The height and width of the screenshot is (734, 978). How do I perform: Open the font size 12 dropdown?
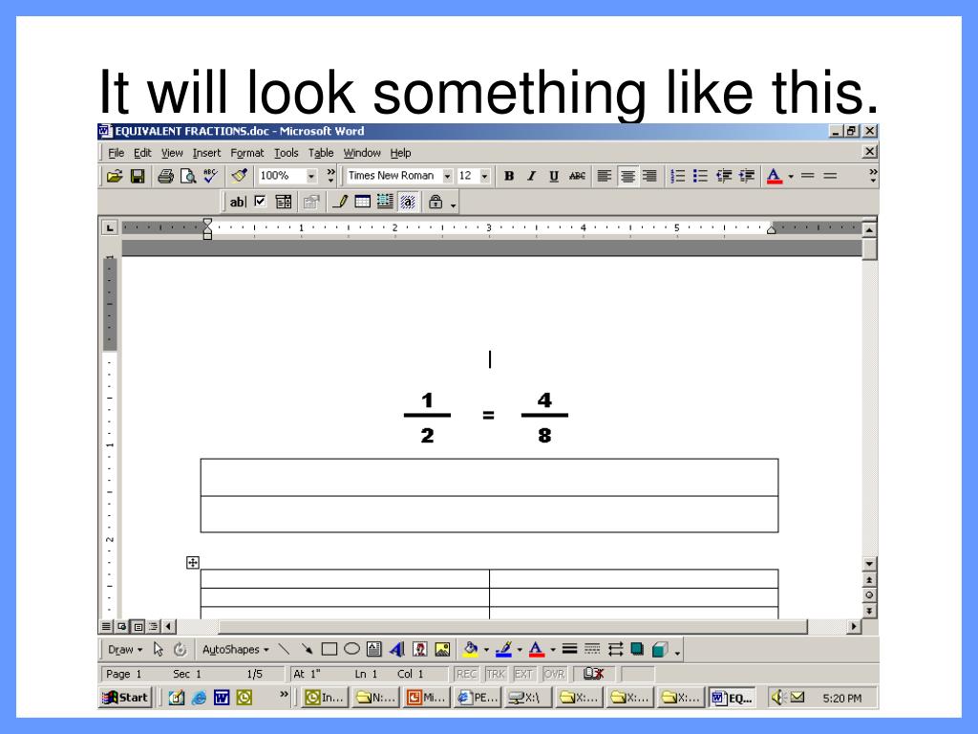484,176
